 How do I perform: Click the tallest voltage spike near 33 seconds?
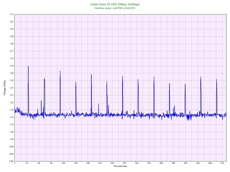28,66
